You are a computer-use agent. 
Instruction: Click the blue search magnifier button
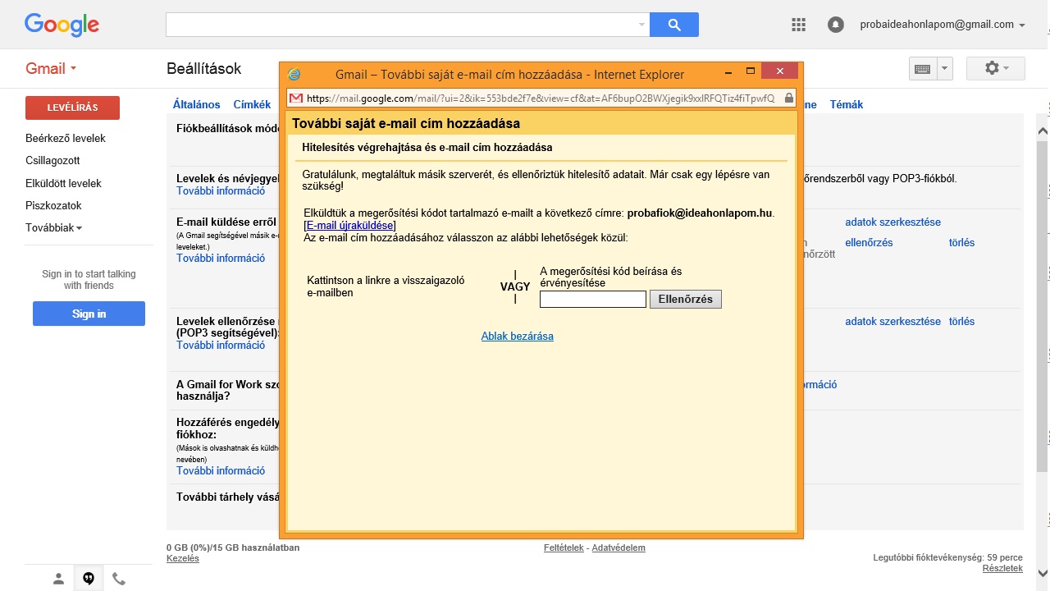pos(674,25)
